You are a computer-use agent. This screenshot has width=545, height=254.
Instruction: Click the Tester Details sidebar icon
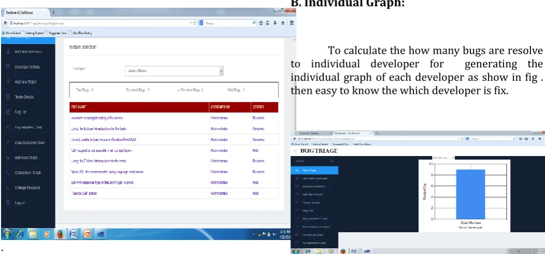[8, 96]
